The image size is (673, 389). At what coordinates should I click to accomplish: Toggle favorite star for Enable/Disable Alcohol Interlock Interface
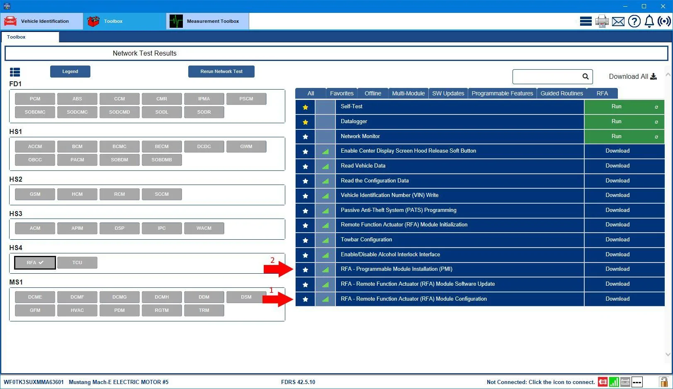pos(306,255)
